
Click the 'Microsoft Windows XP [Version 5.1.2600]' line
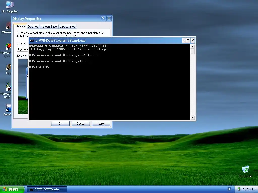(x=69, y=46)
